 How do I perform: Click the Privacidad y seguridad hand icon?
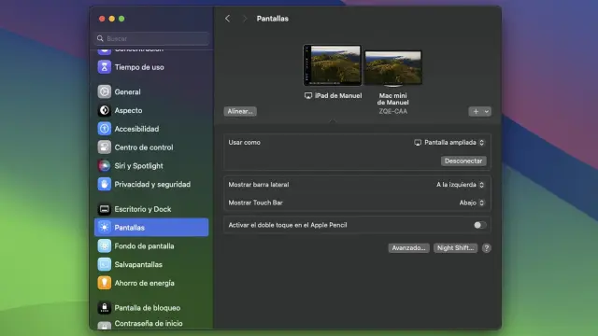[104, 185]
